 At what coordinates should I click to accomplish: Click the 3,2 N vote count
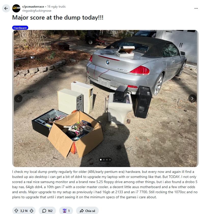click(24, 211)
